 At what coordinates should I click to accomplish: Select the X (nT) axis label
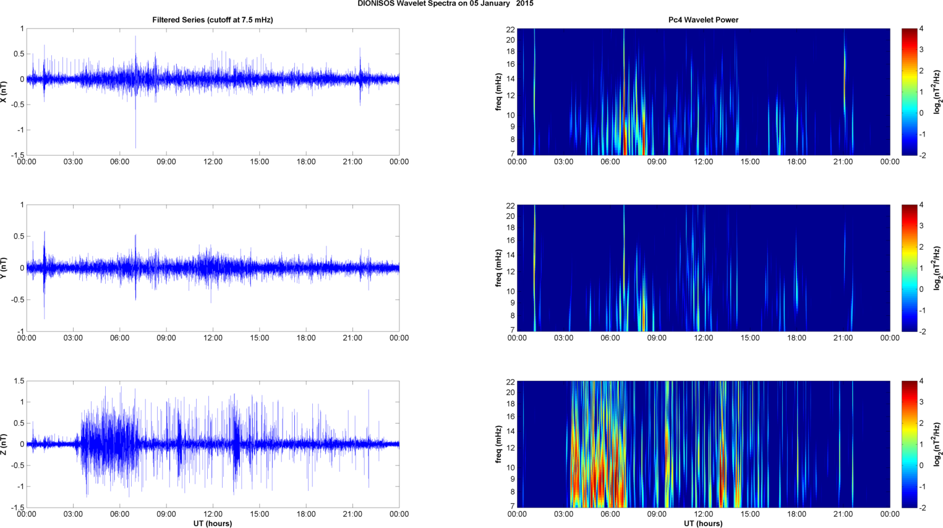pos(4,92)
